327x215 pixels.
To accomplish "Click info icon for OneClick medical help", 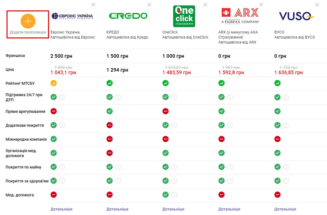I will point(174,195).
